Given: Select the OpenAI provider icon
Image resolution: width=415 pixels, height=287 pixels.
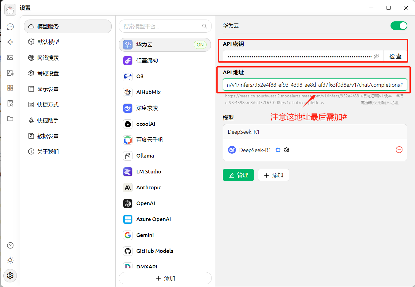Looking at the screenshot, I should tap(128, 203).
